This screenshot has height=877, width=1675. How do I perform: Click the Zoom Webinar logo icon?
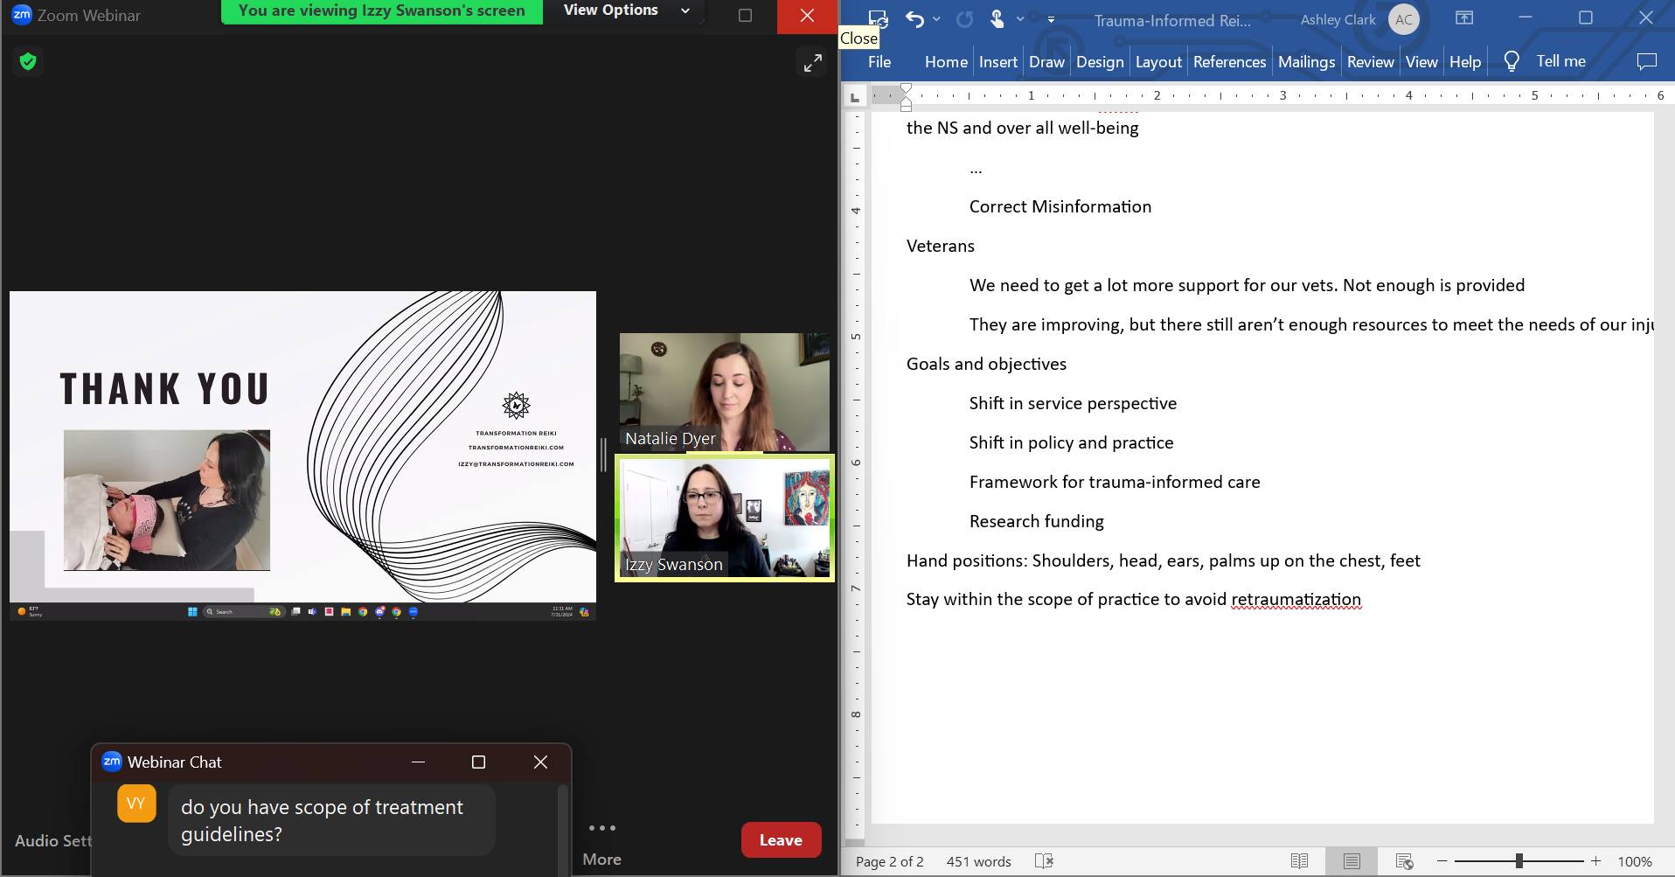[x=22, y=15]
